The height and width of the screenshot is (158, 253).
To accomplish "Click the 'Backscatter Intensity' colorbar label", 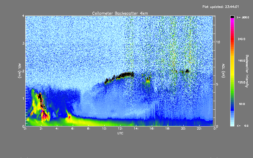I will 247,71.
